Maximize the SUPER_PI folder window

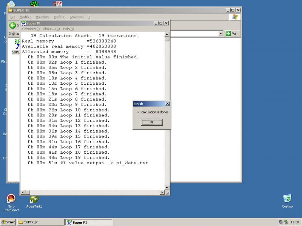pyautogui.click(x=233, y=10)
